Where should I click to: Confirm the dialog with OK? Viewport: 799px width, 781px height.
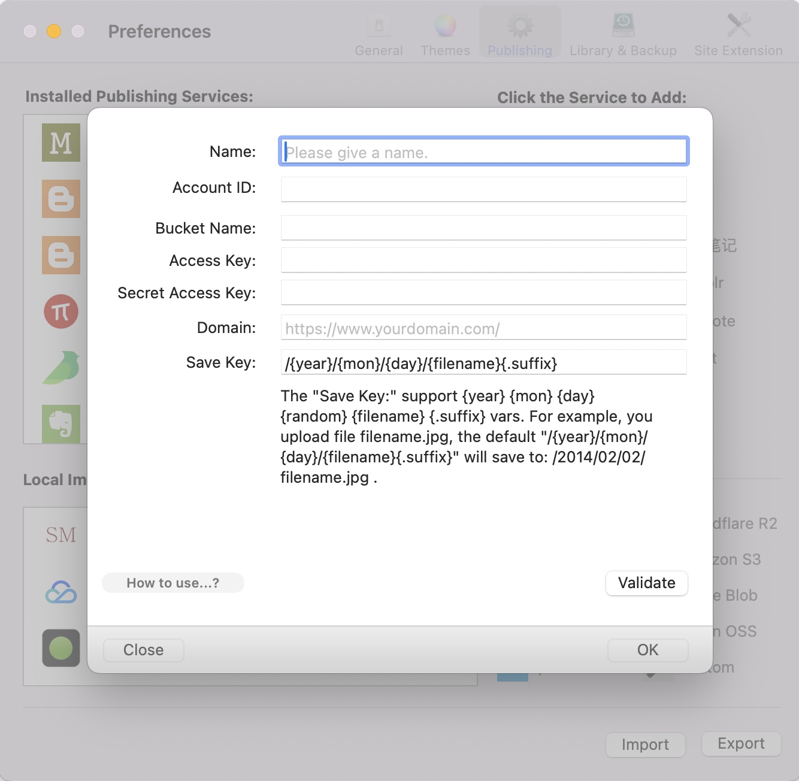647,650
